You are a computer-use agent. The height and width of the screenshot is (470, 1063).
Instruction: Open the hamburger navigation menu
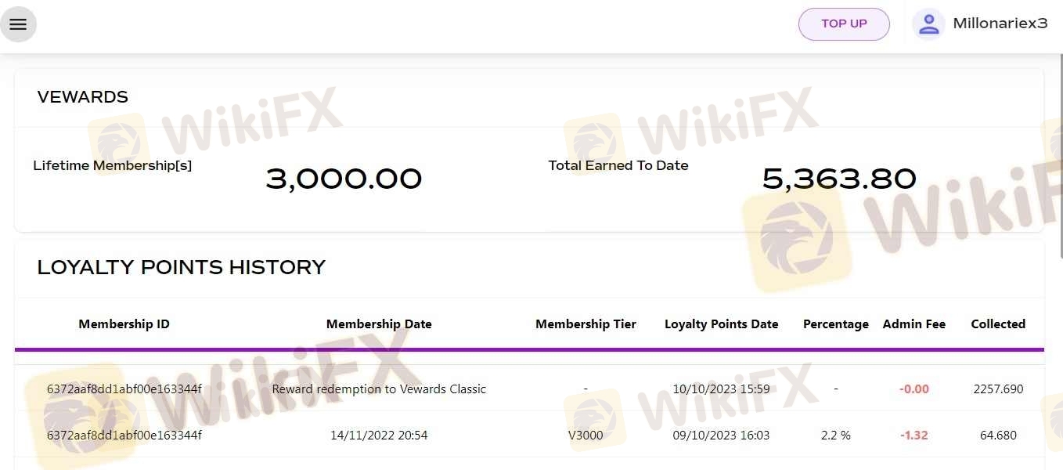click(18, 24)
